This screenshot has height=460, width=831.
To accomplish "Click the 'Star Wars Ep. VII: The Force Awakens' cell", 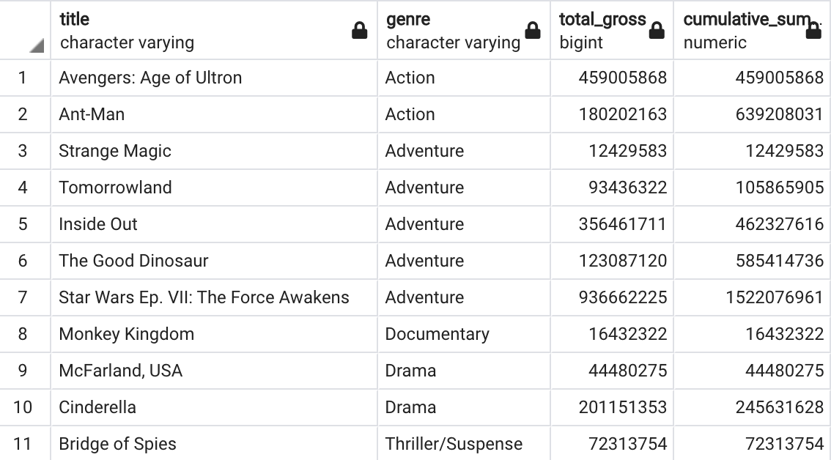I will (204, 297).
